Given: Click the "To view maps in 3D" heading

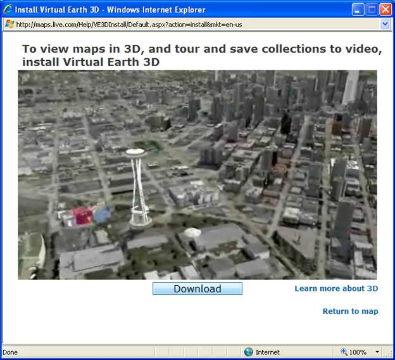Looking at the screenshot, I should (x=202, y=55).
